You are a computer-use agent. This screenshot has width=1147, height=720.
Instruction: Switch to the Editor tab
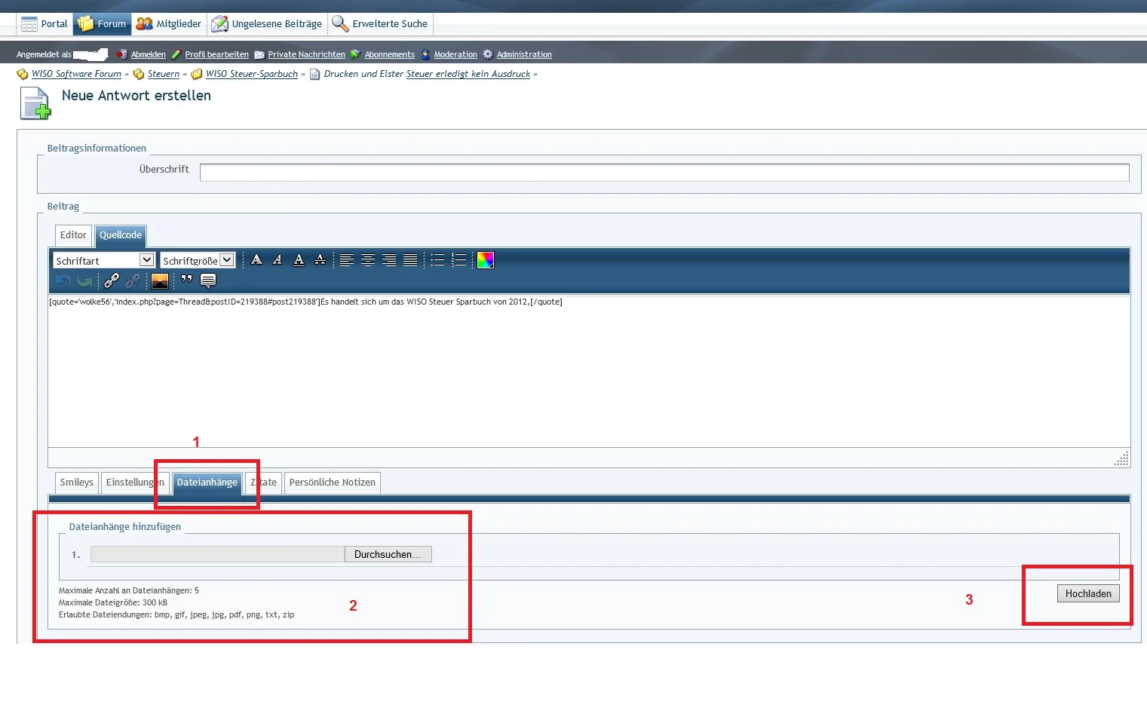(x=73, y=235)
